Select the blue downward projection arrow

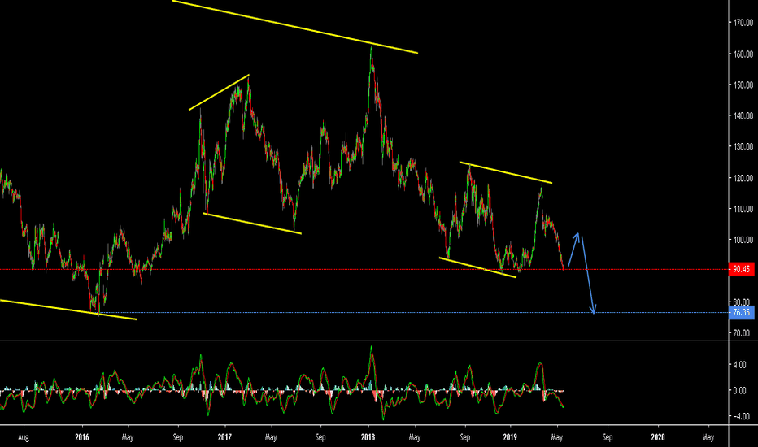(x=587, y=275)
